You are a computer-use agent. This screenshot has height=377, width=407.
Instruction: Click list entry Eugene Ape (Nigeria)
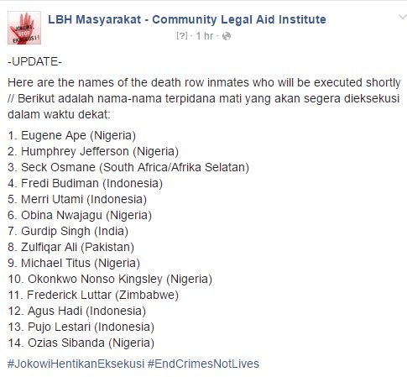tap(72, 135)
